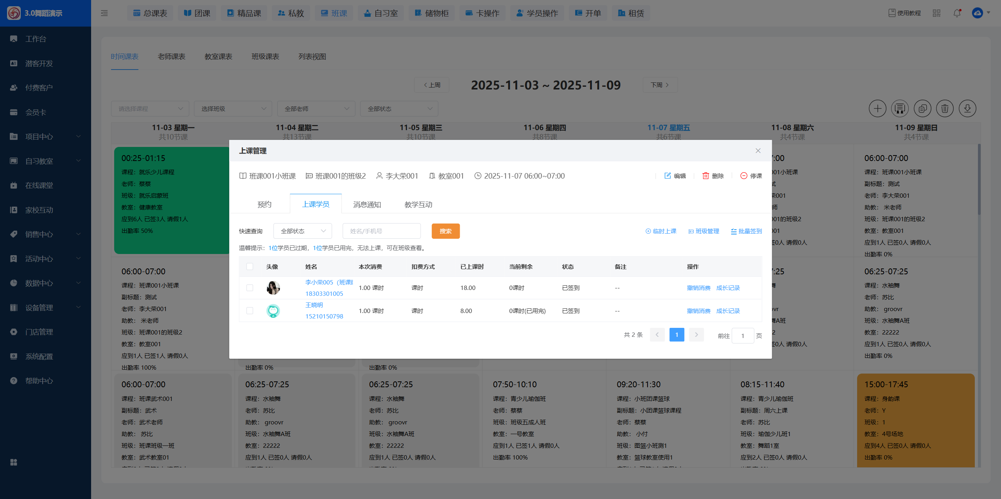Toggle the select-all header checkbox
Image resolution: width=1001 pixels, height=499 pixels.
249,266
